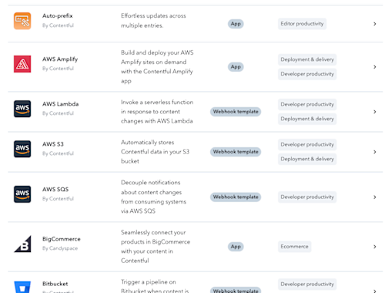
Task: Click the orange Auto-prefix app icon
Action: point(22,21)
